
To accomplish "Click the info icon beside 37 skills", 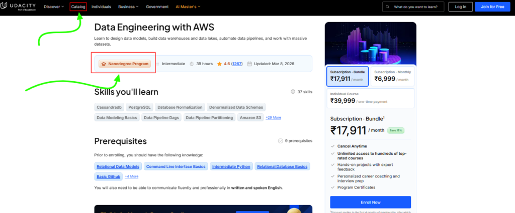I will point(293,92).
